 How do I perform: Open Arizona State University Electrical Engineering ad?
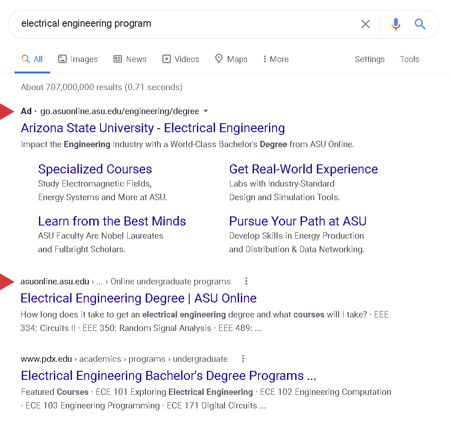pyautogui.click(x=153, y=128)
